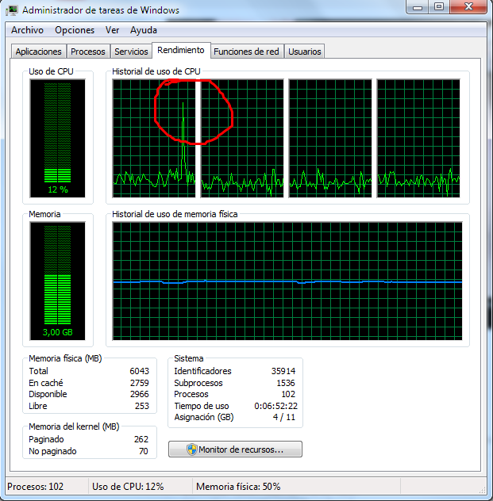Switch to the Usuarios tab
493x501 pixels.
click(x=305, y=52)
